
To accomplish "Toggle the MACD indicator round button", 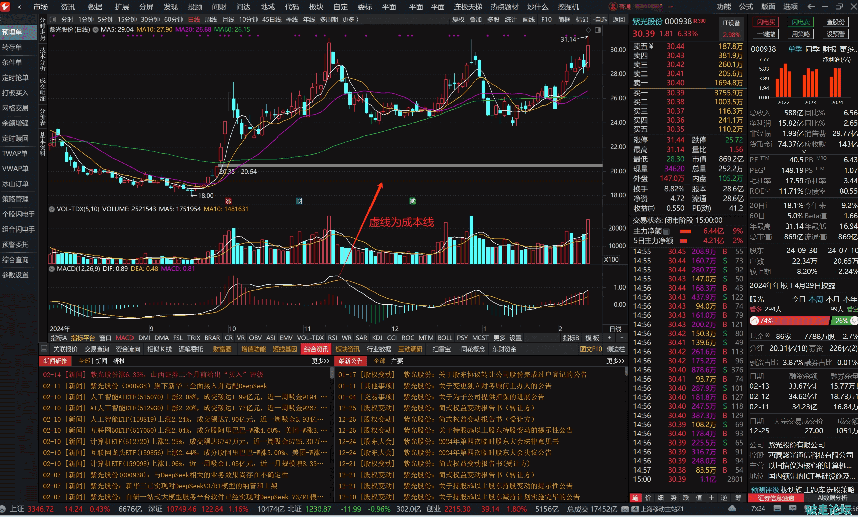I will (x=52, y=269).
